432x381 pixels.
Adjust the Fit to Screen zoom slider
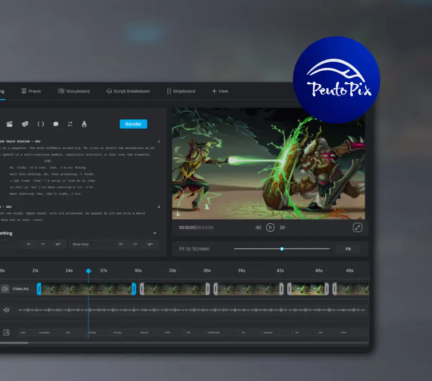(x=282, y=249)
